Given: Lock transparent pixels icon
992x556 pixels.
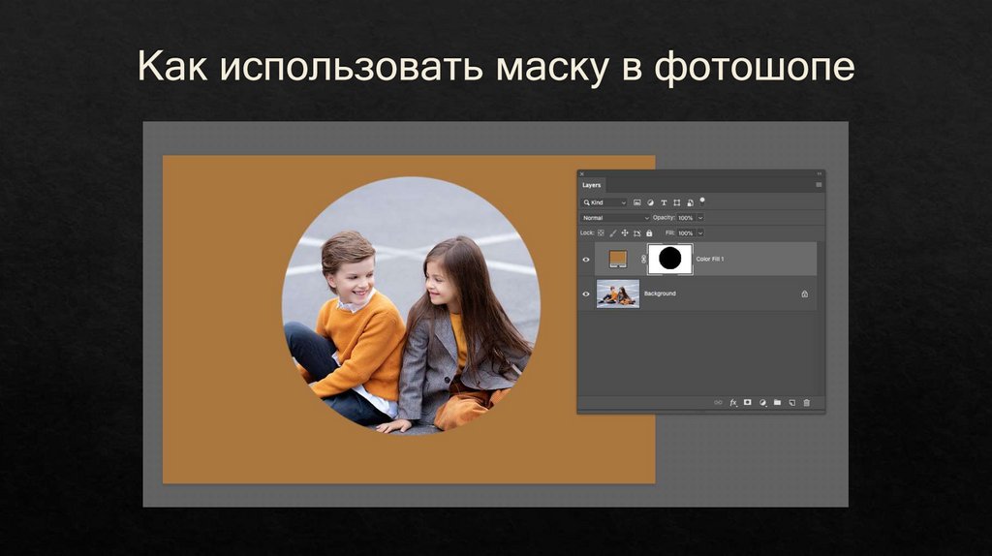Looking at the screenshot, I should point(601,232).
